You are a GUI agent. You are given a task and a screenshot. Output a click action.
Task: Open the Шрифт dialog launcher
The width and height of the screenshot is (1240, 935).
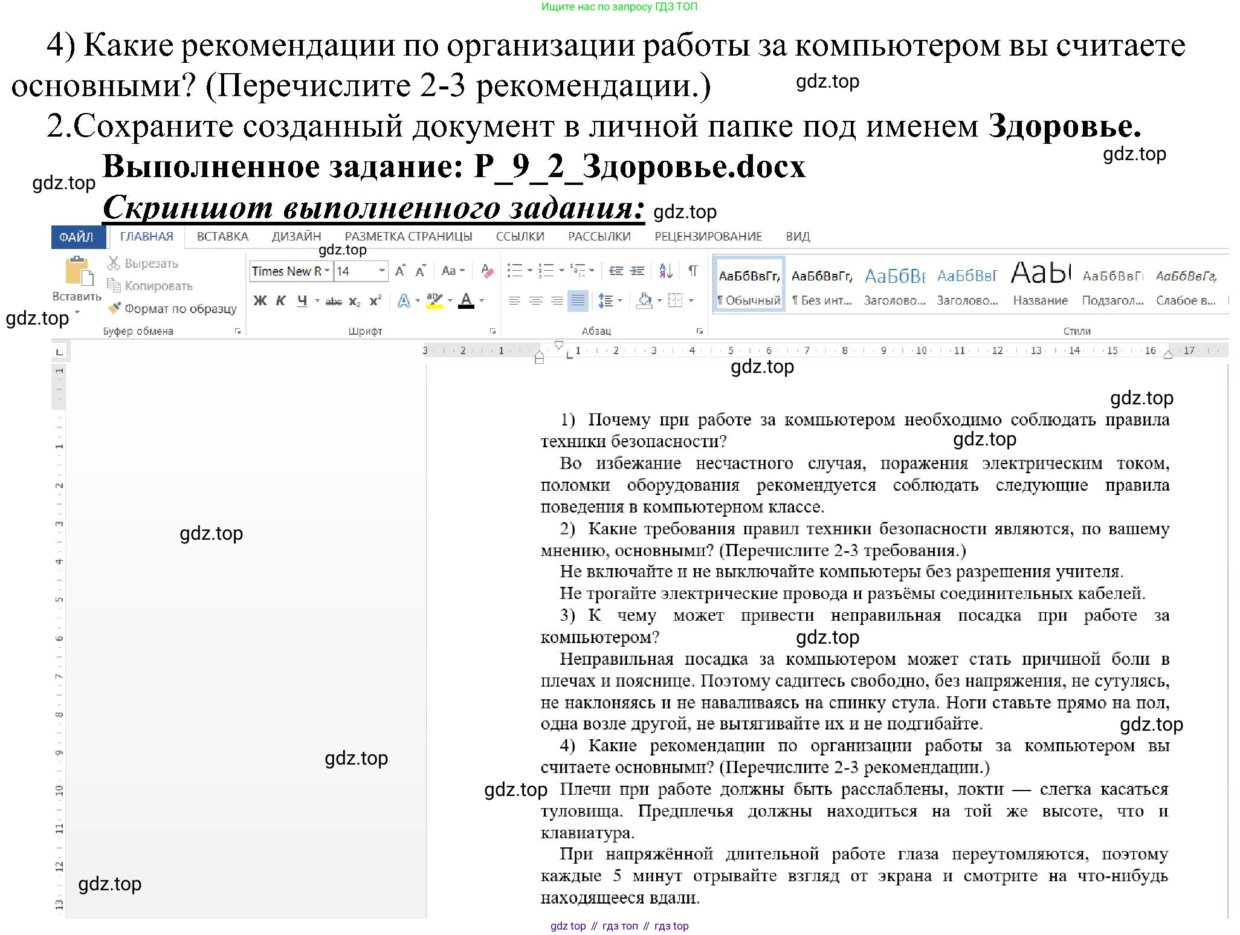point(492,331)
